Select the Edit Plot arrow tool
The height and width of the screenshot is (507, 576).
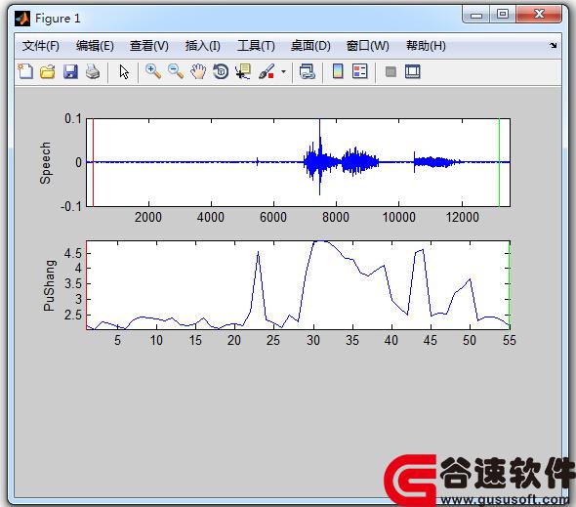124,71
